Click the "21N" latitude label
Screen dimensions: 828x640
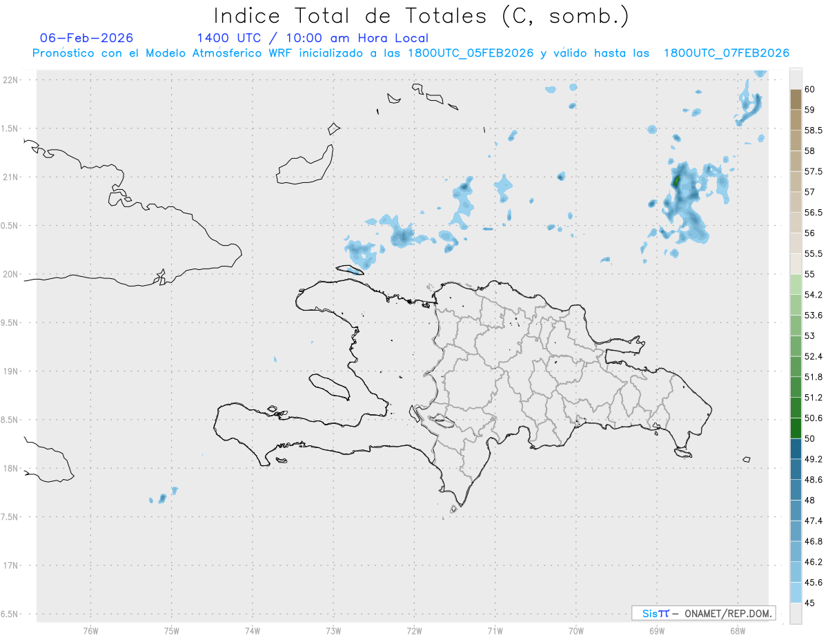pos(11,177)
